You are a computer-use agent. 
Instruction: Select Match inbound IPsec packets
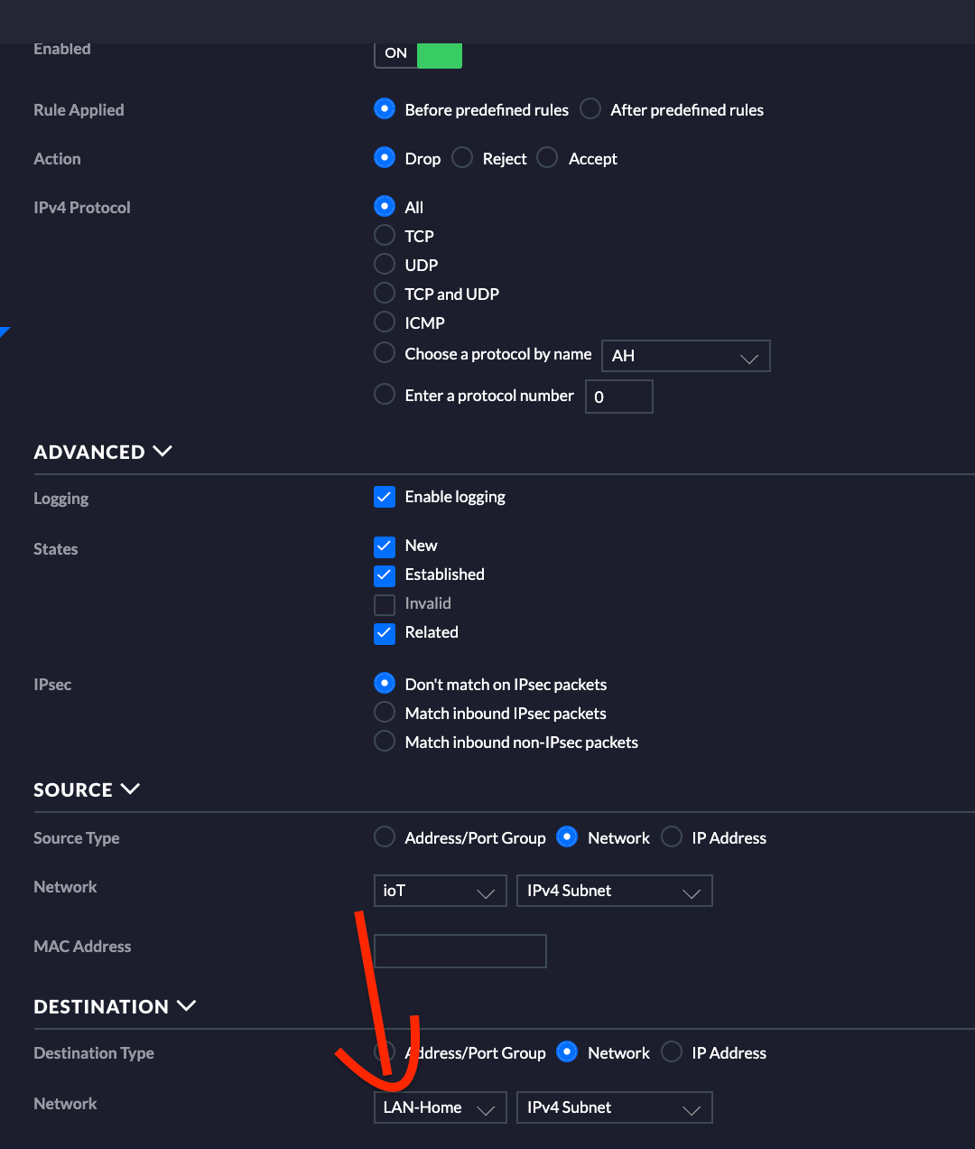tap(385, 713)
